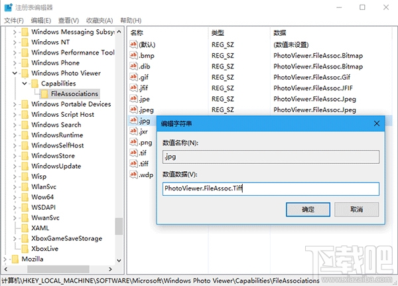Click the Registry Editor app icon in title bar
398x286 pixels.
[8, 7]
